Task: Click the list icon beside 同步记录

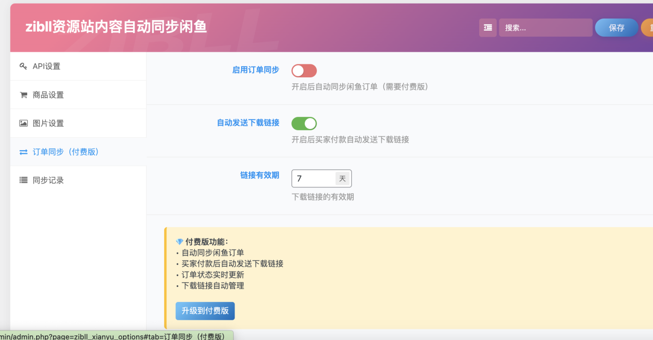Action: tap(23, 180)
